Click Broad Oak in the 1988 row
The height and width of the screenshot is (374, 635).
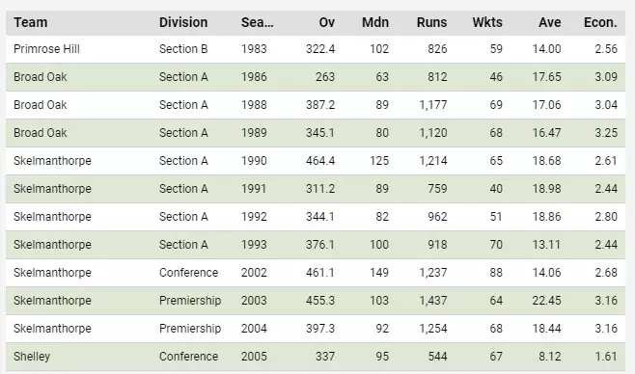point(41,105)
